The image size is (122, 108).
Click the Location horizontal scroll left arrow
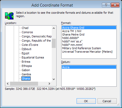tap(8, 84)
